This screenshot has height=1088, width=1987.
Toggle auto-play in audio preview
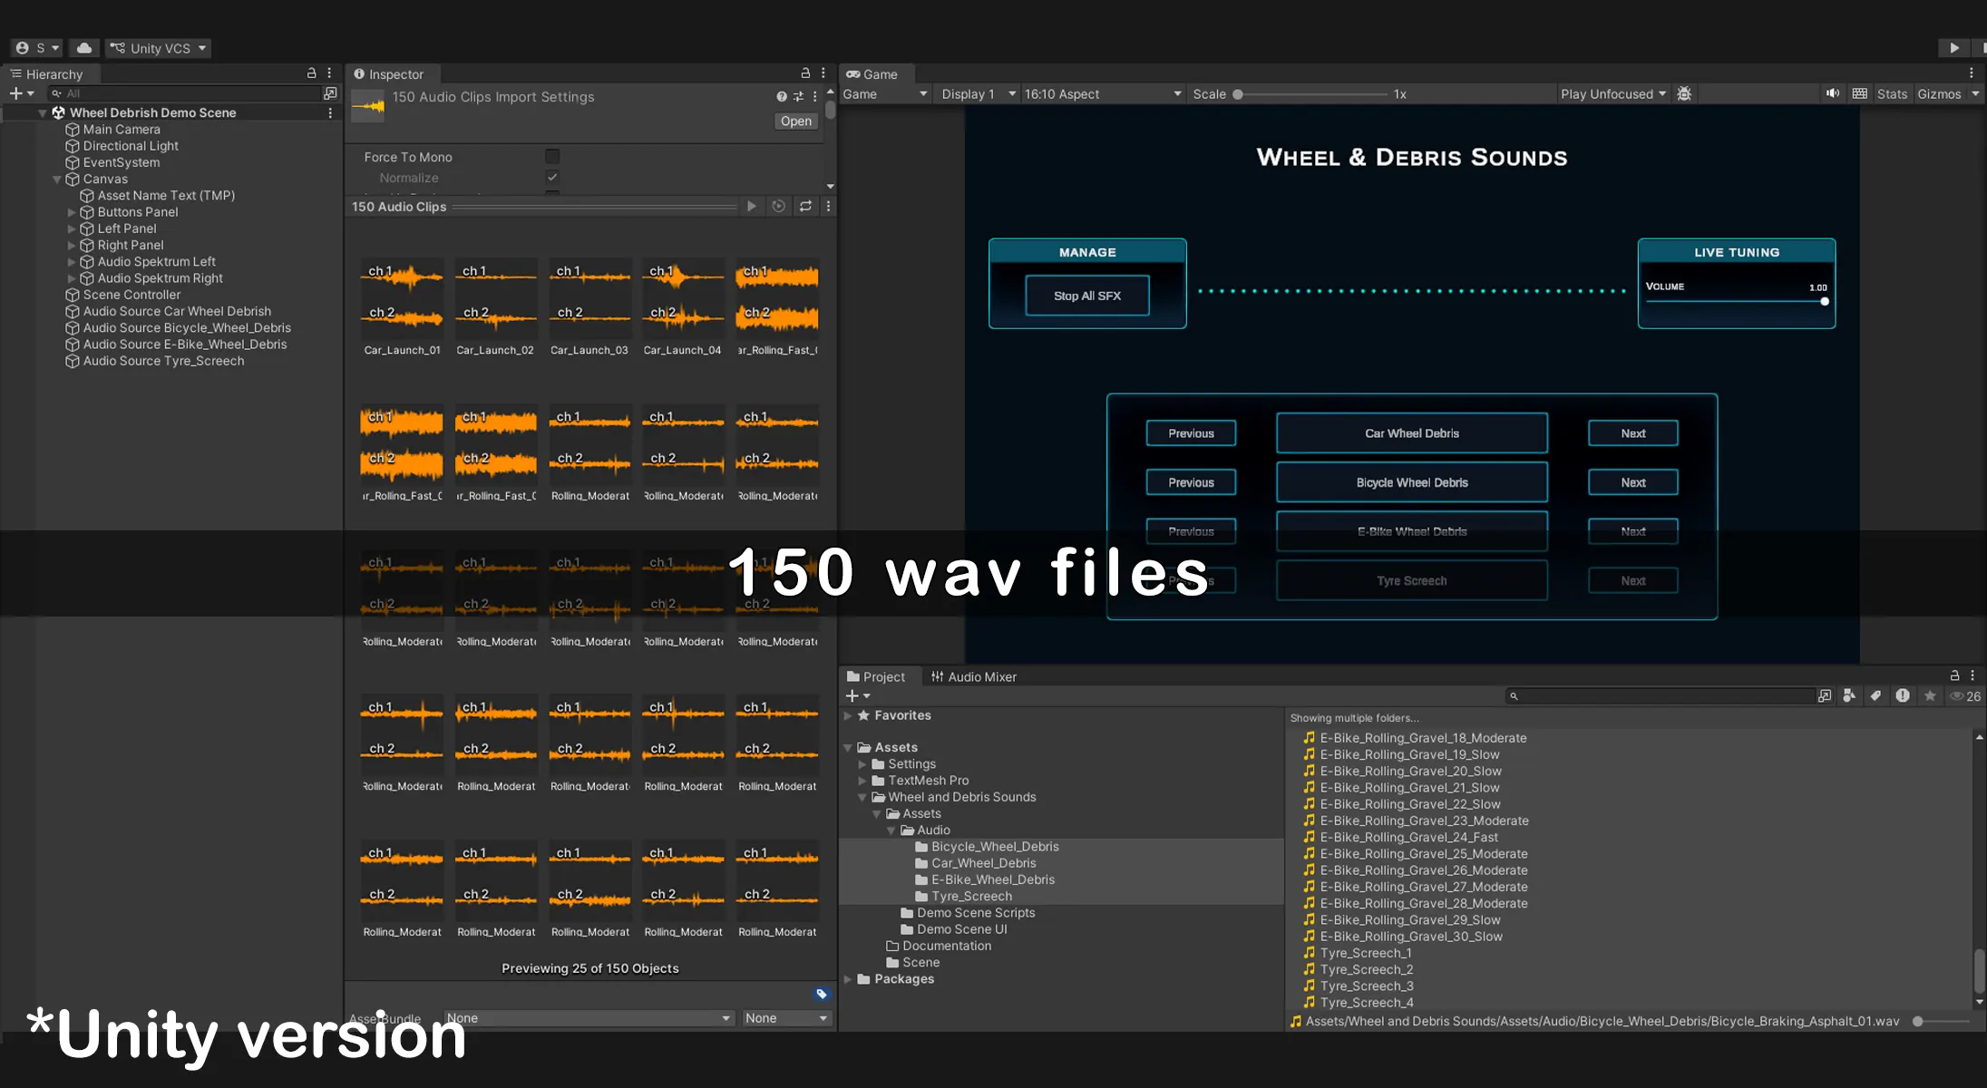(x=778, y=207)
